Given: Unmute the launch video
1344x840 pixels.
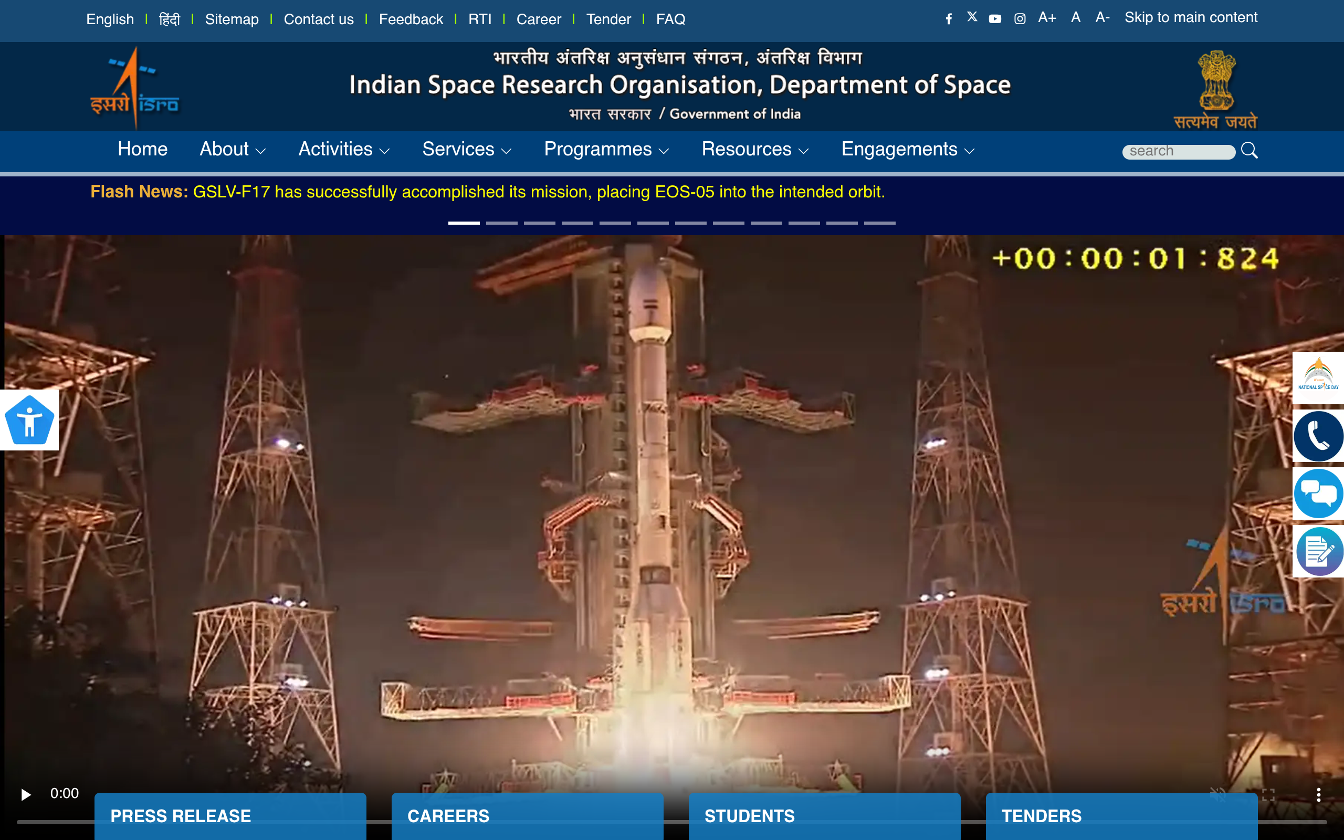Looking at the screenshot, I should tap(1218, 795).
